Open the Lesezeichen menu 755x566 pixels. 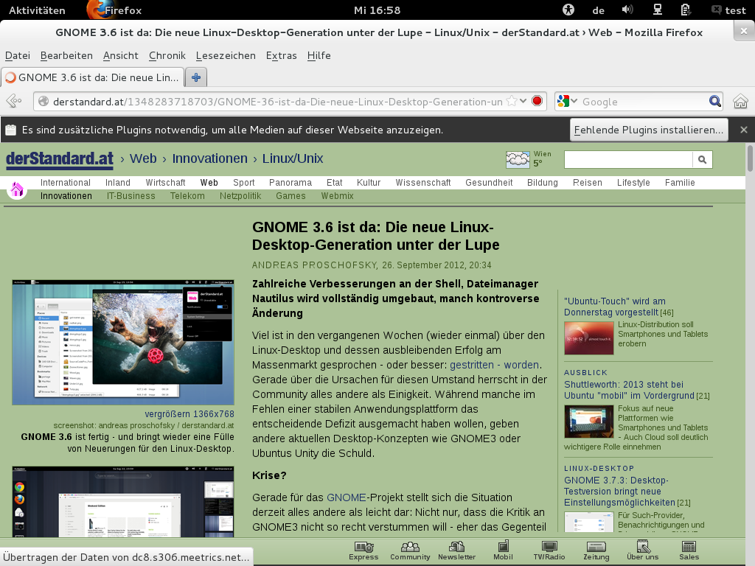tap(226, 55)
